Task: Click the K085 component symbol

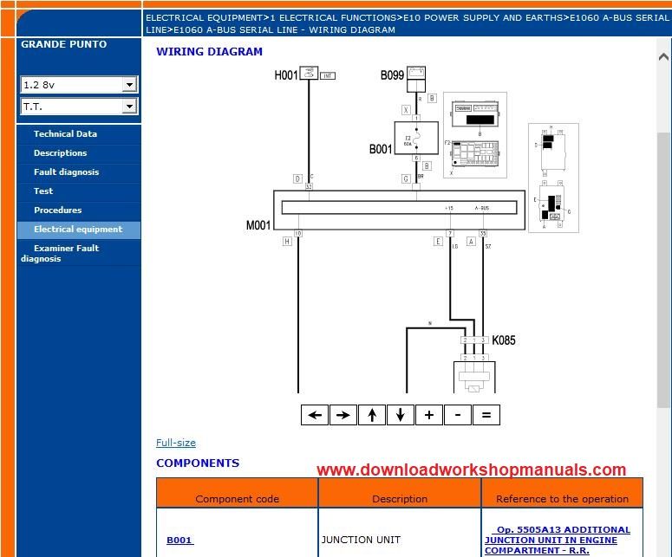Action: coord(474,377)
